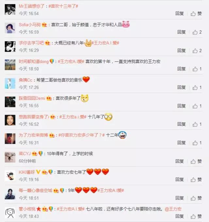Open hashtag #喜欢十三年了#
The image size is (209, 222).
[63, 6]
